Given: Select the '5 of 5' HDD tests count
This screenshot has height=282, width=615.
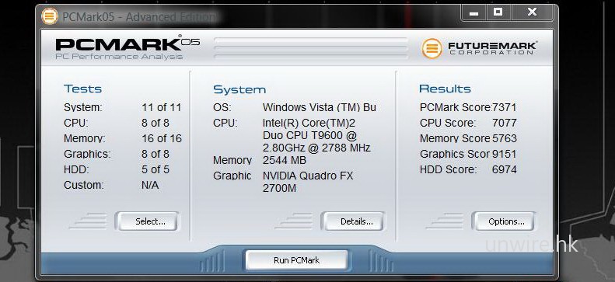Looking at the screenshot, I should (x=155, y=169).
